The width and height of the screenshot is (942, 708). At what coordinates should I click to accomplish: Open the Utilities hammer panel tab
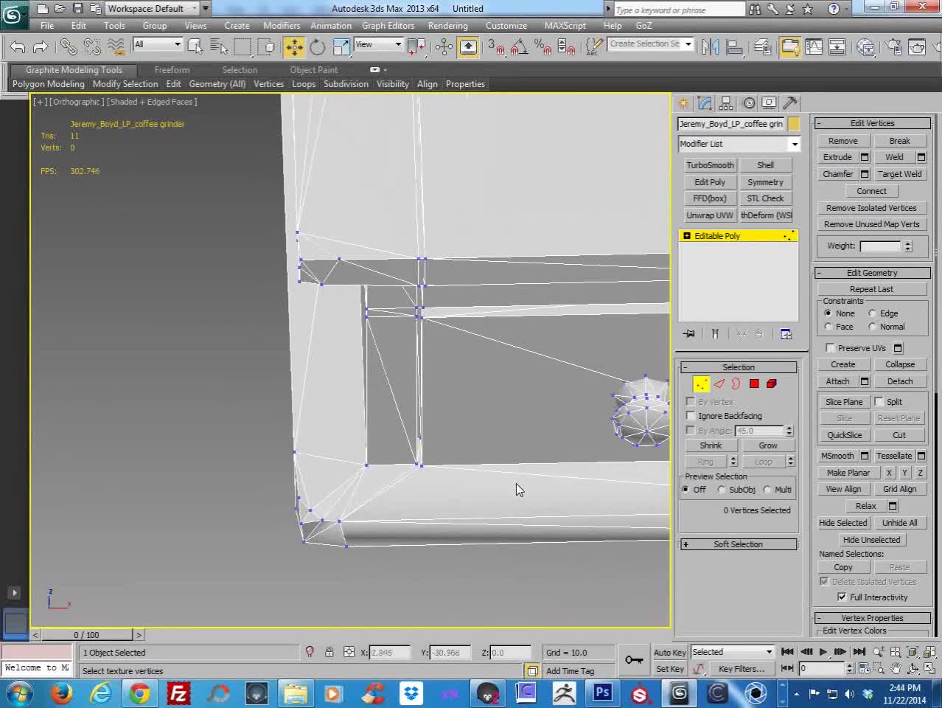[x=790, y=103]
